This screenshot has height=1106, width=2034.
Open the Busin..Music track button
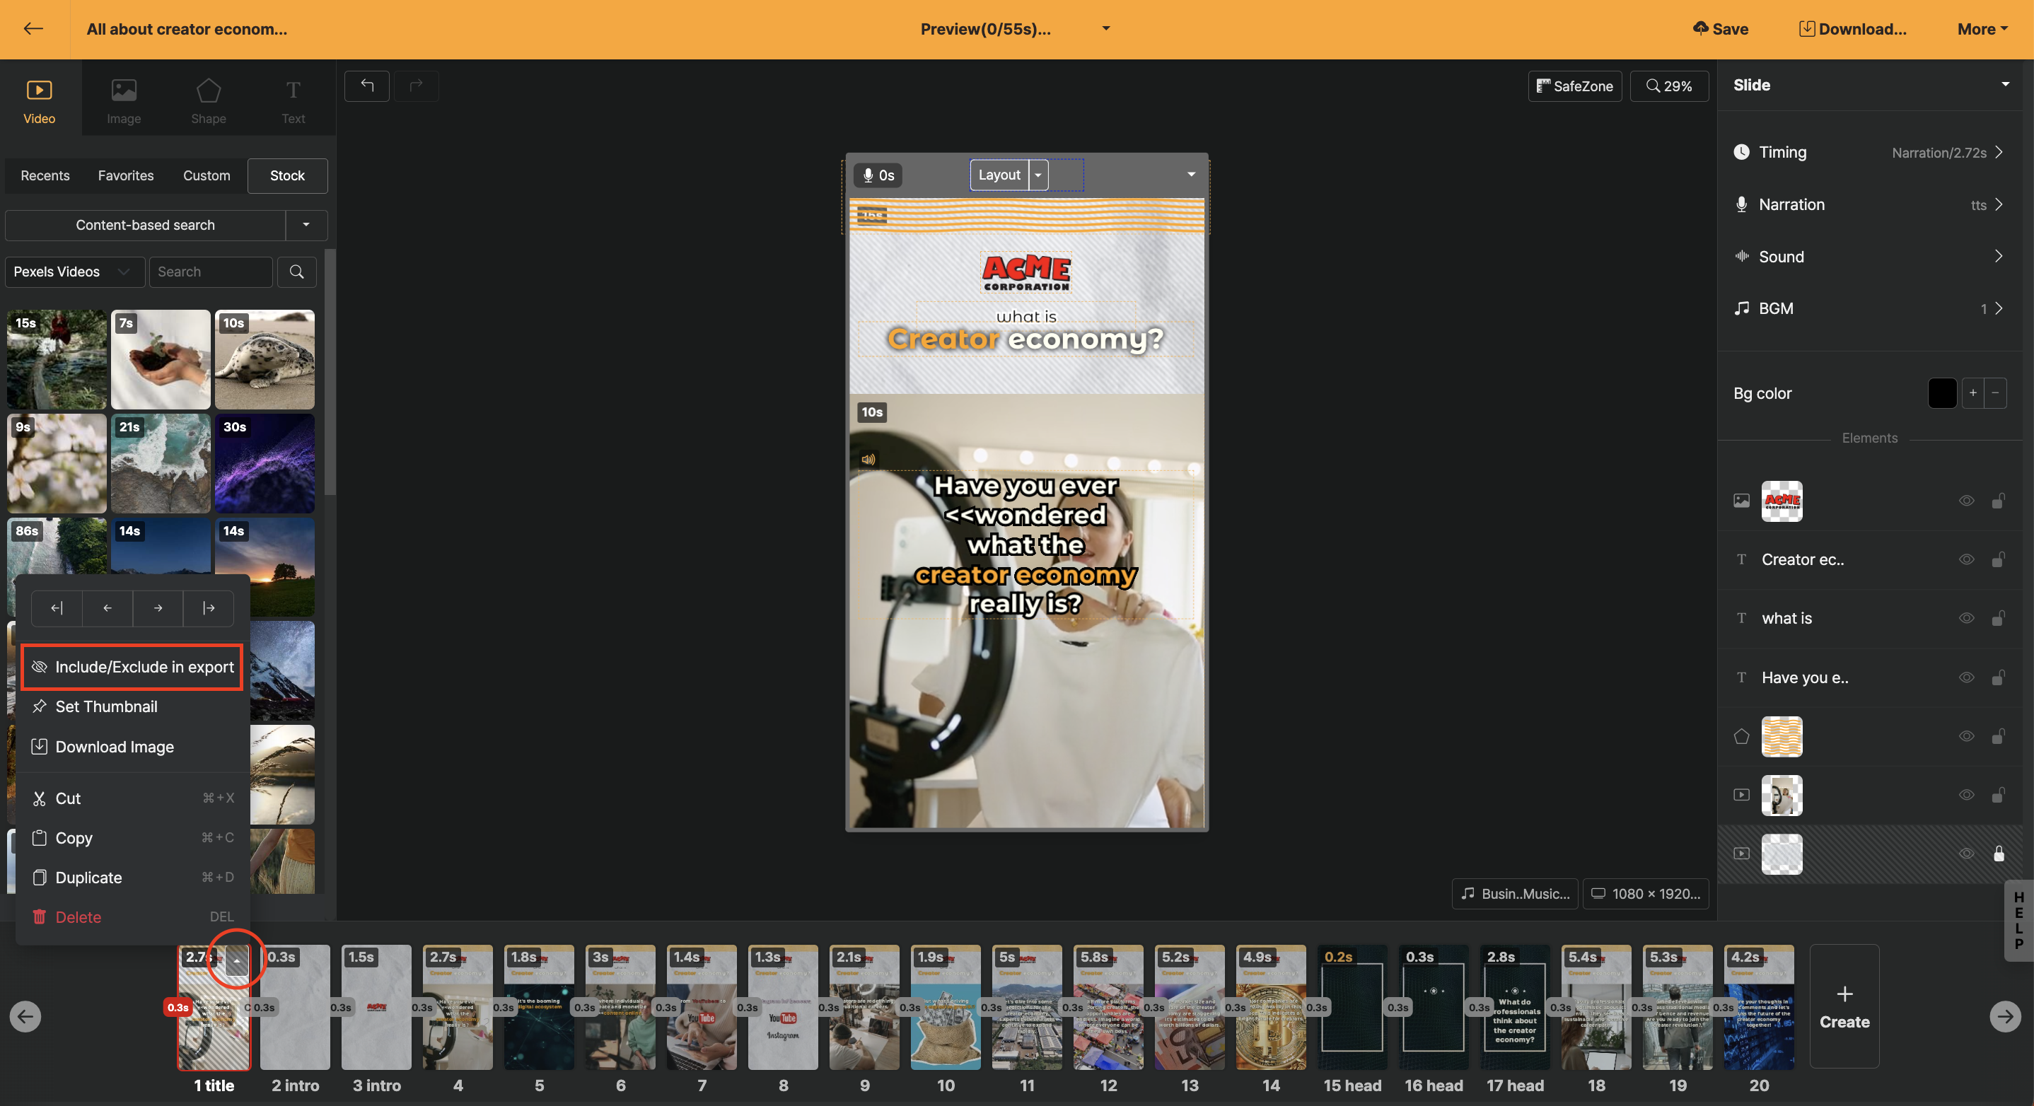tap(1515, 894)
